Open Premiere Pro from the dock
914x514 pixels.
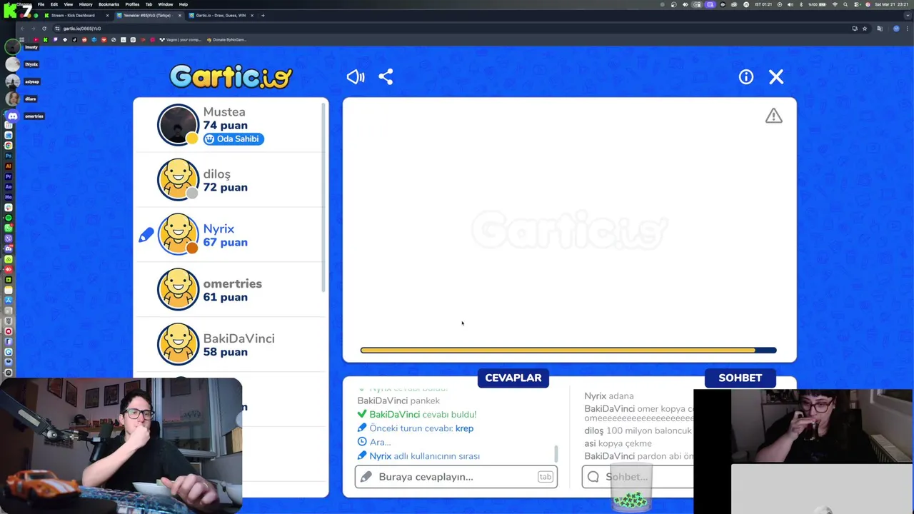coord(9,176)
